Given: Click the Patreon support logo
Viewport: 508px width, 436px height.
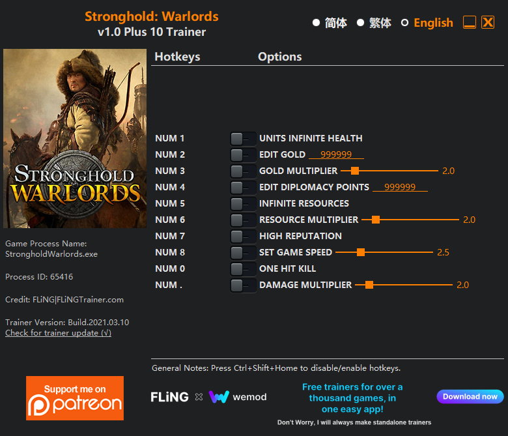Looking at the screenshot, I should pyautogui.click(x=75, y=398).
